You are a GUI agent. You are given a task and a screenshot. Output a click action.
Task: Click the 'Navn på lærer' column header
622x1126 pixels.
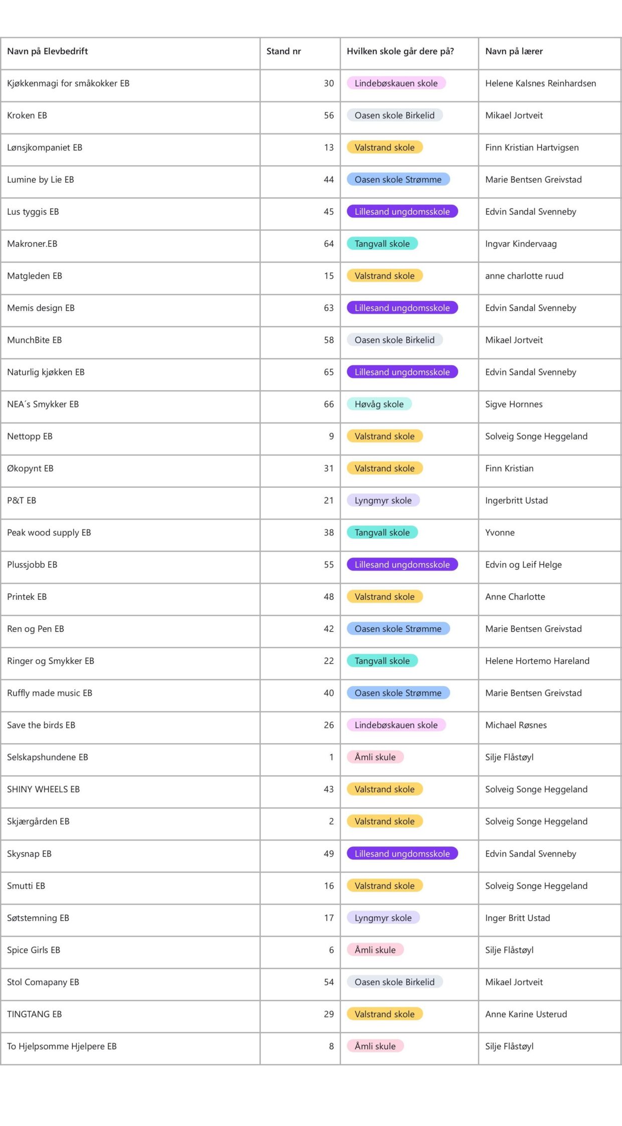[x=514, y=51]
